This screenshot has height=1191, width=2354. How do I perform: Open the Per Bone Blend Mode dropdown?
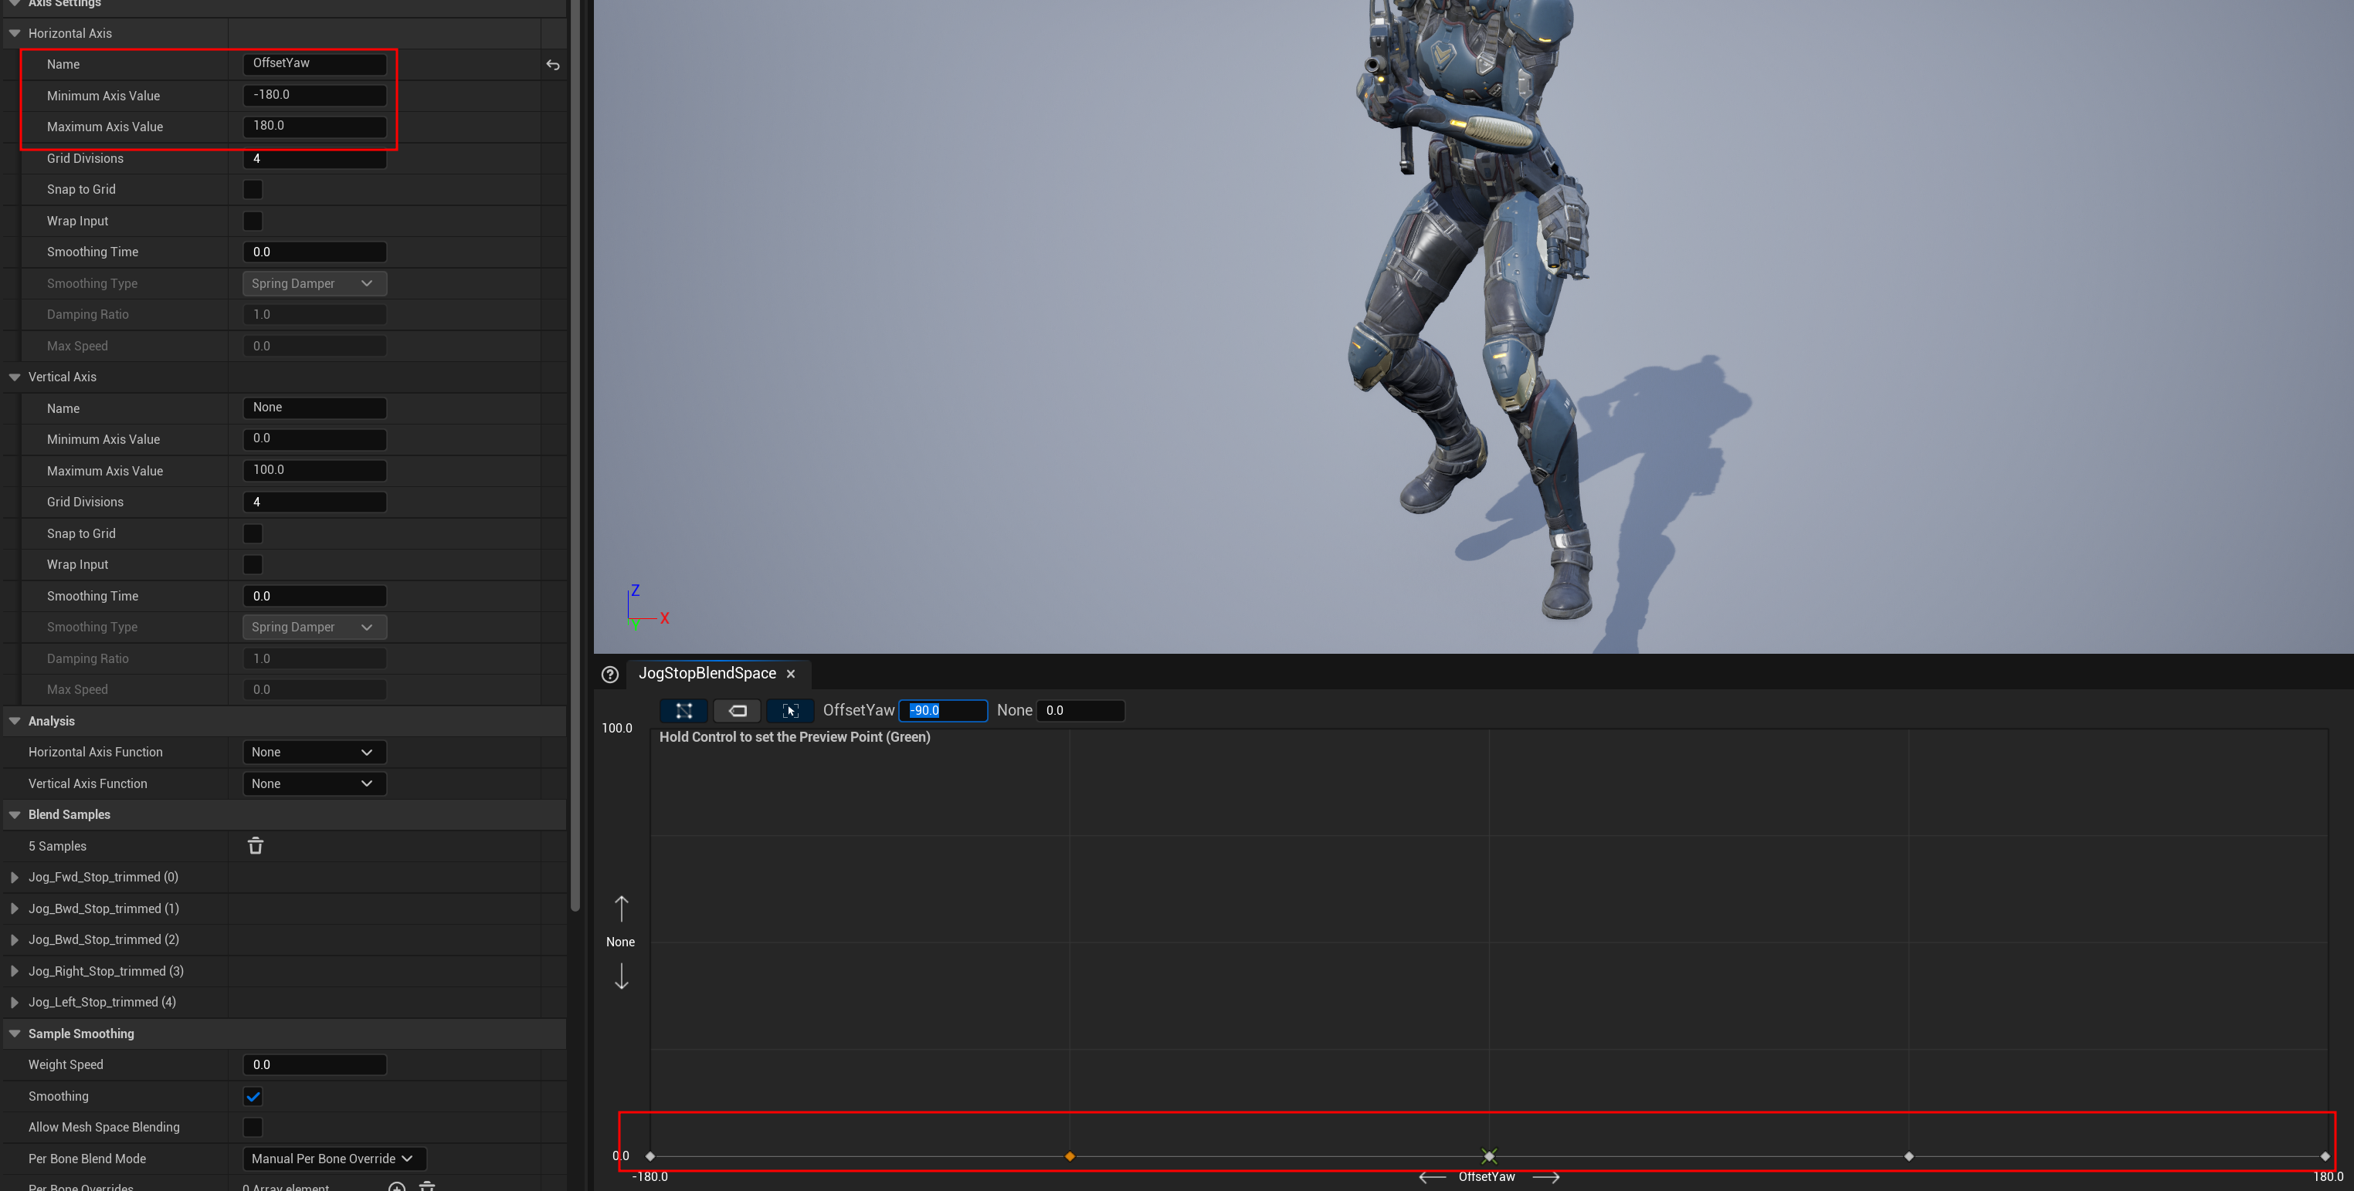click(x=334, y=1159)
